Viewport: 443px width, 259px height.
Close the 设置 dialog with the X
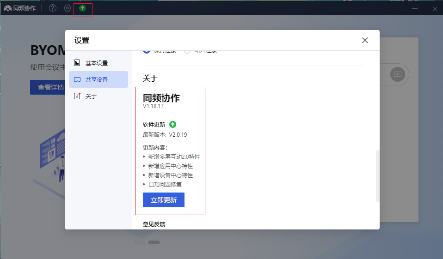(365, 40)
